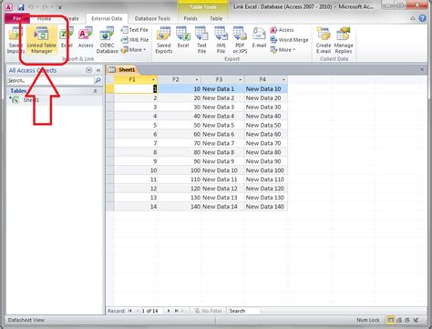
Task: Import from Excel in Import & Link group
Action: click(67, 37)
